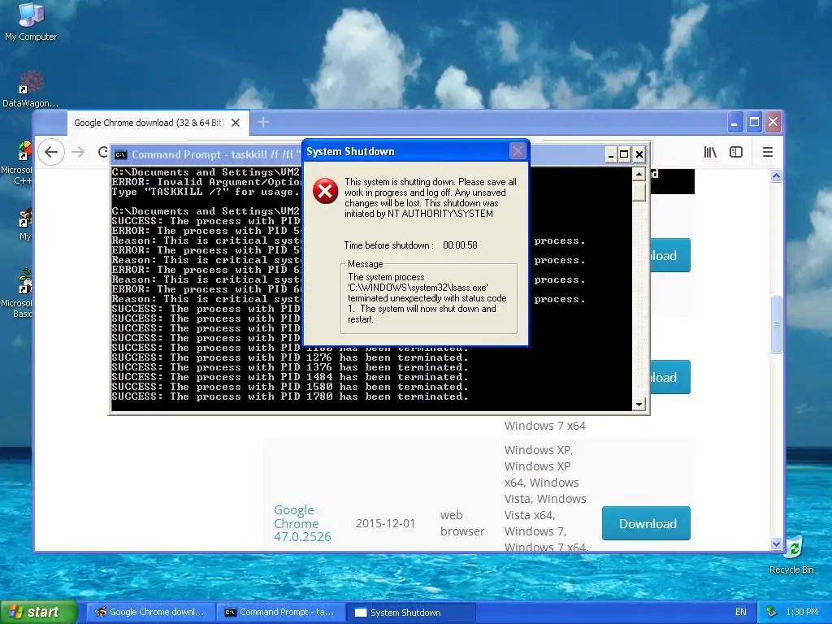Minimize the Command Prompt window
The image size is (832, 624).
click(x=611, y=154)
